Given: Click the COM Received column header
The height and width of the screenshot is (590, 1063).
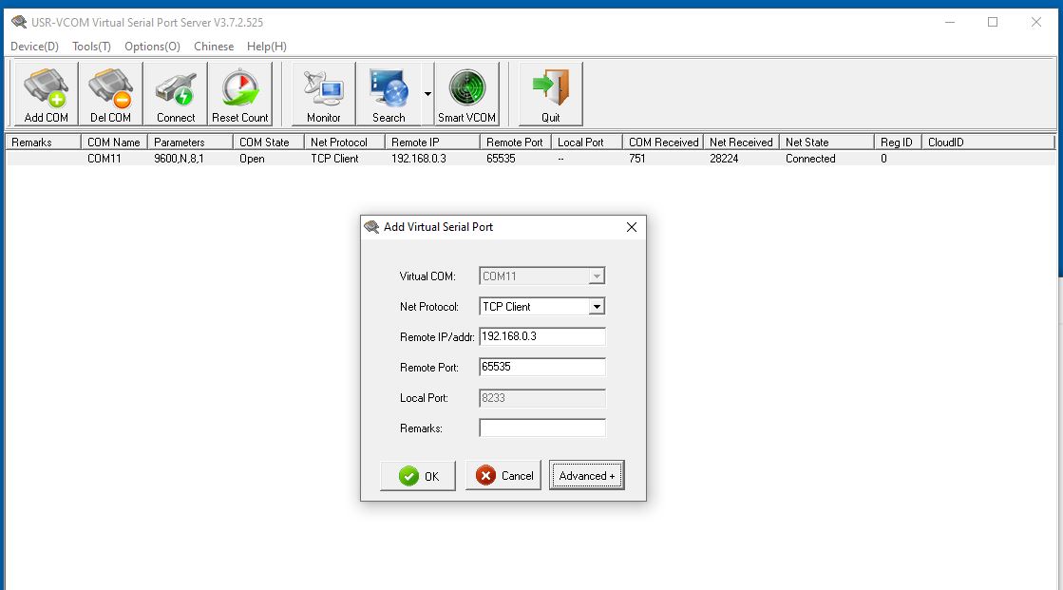Looking at the screenshot, I should [x=662, y=143].
